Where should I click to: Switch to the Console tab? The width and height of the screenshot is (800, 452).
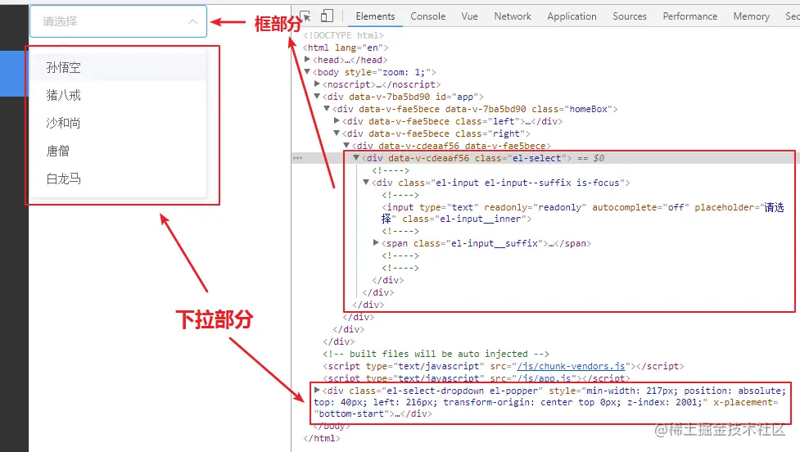[427, 16]
